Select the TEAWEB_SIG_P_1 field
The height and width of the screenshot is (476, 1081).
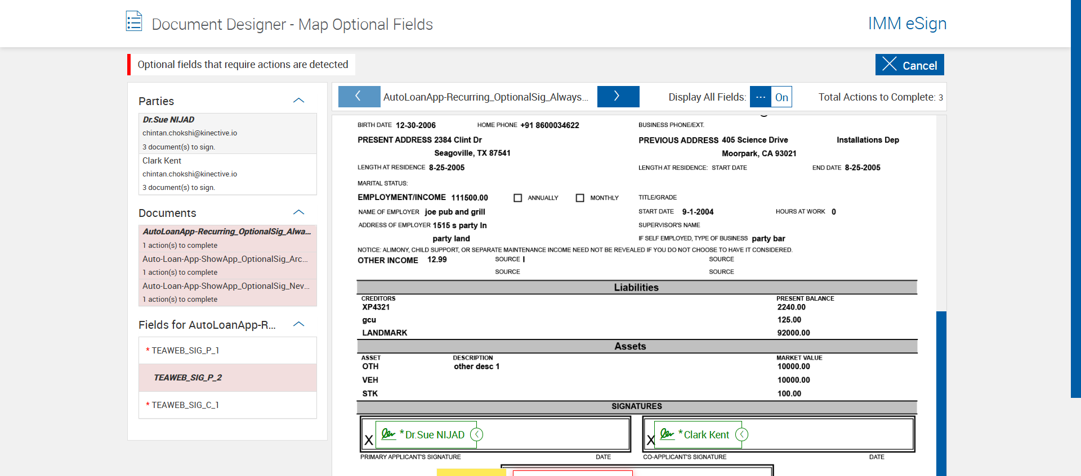pyautogui.click(x=227, y=350)
